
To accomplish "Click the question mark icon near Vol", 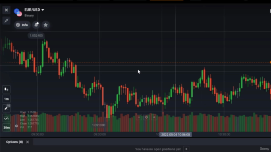I will point(17,126).
